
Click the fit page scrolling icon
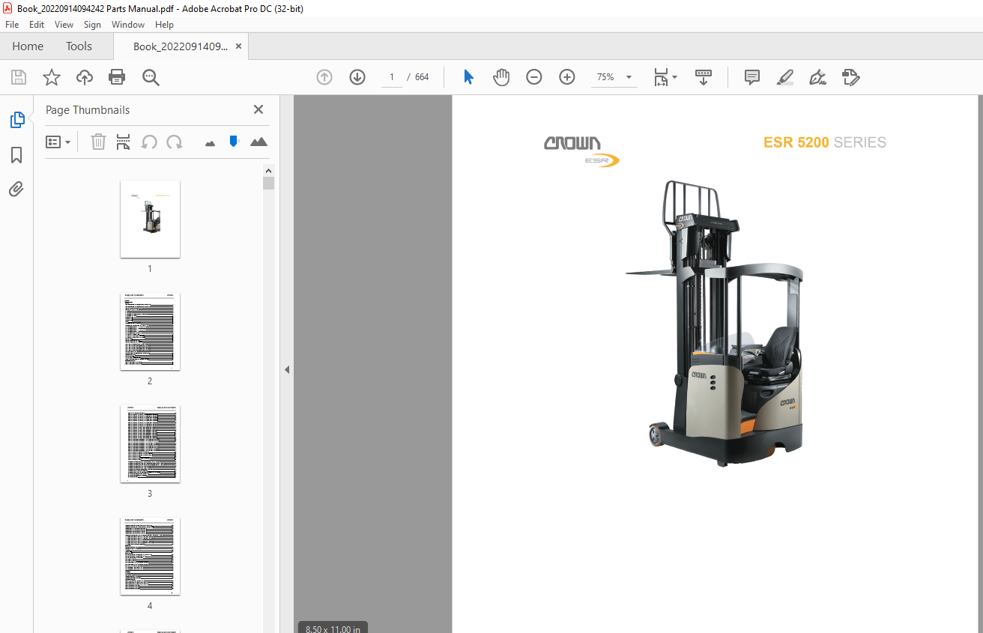(x=661, y=77)
